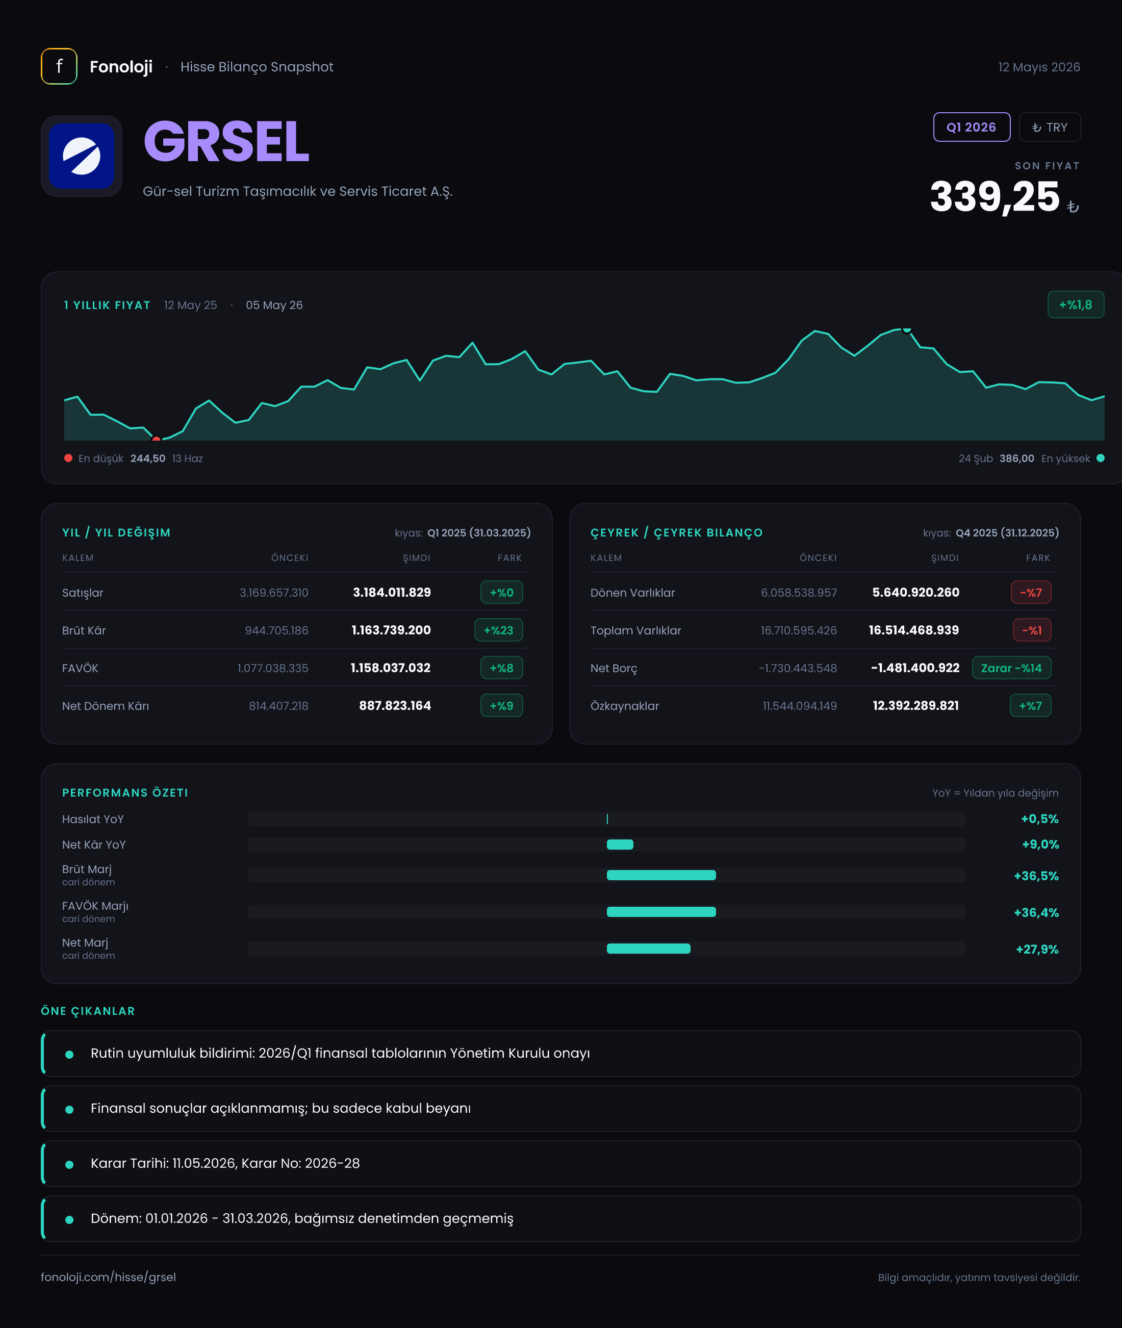The image size is (1122, 1328).
Task: Select the Q1 2026 period badge
Action: 971,127
